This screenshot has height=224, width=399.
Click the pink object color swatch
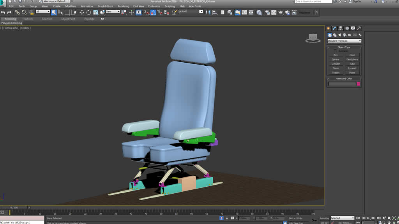coord(358,84)
